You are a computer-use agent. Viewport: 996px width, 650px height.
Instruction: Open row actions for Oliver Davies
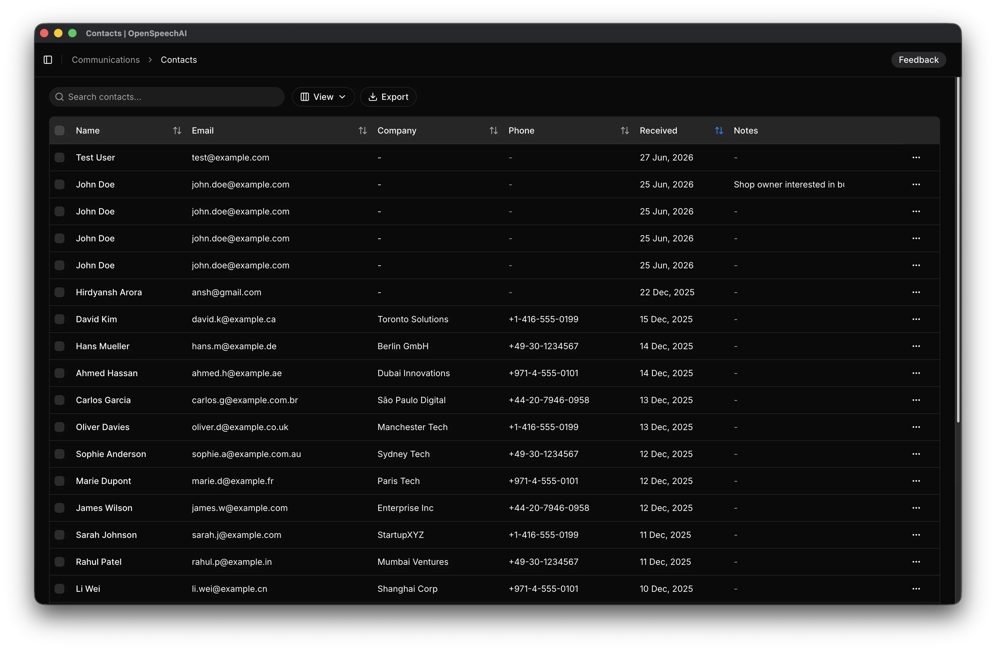tap(916, 427)
